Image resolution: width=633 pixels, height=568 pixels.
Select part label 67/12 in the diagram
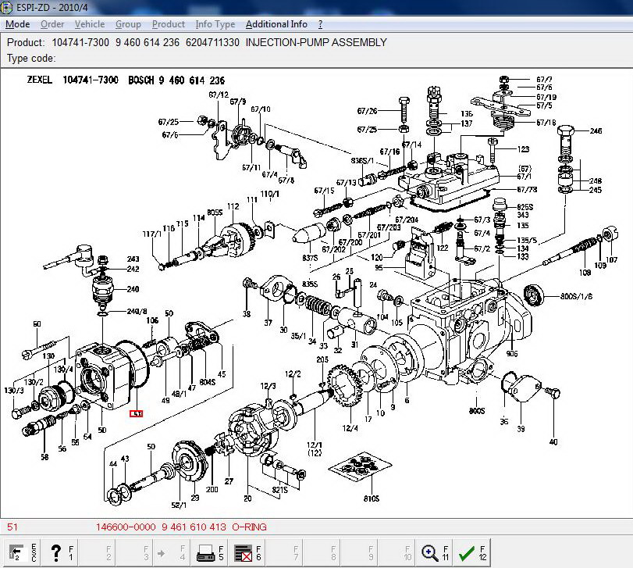(219, 95)
